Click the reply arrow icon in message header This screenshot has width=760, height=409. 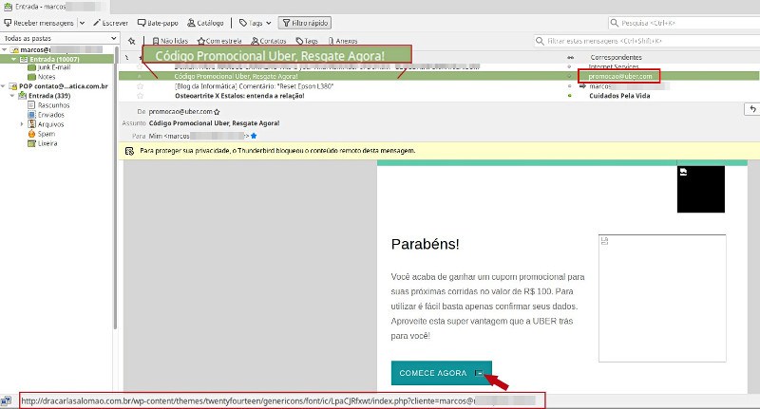pyautogui.click(x=751, y=110)
